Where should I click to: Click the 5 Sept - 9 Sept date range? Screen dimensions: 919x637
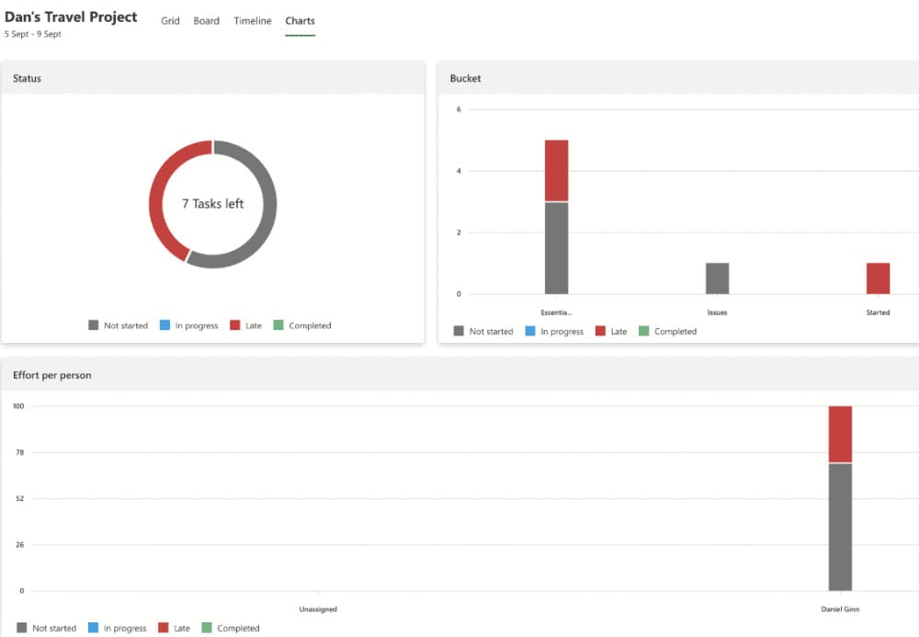(32, 34)
